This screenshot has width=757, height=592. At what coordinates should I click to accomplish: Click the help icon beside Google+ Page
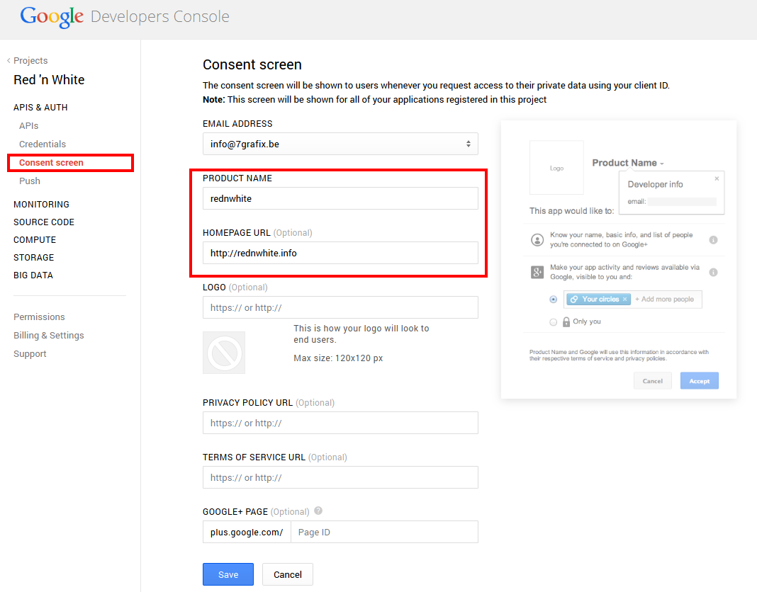[318, 511]
